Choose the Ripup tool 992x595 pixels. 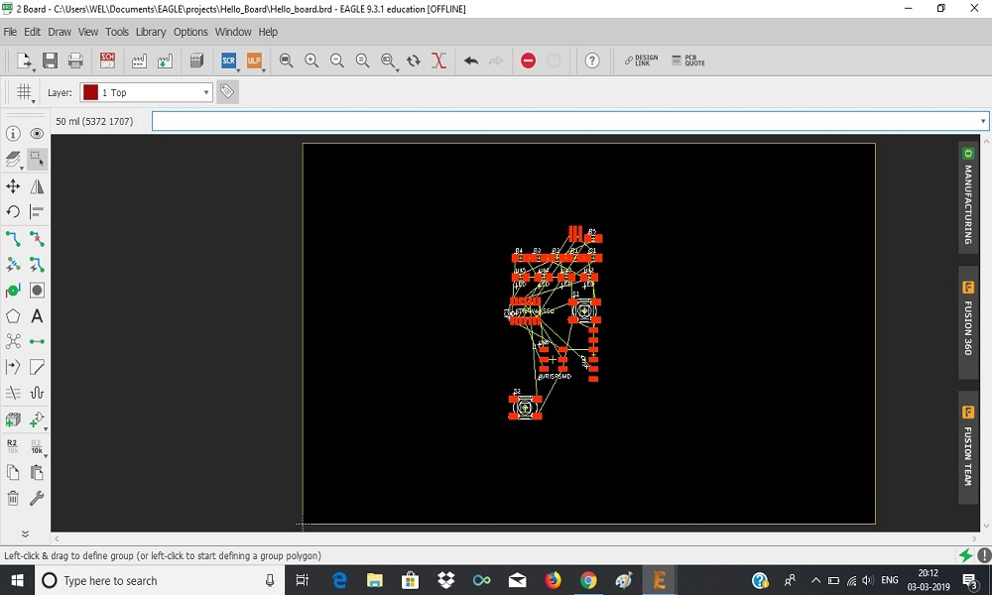[37, 239]
